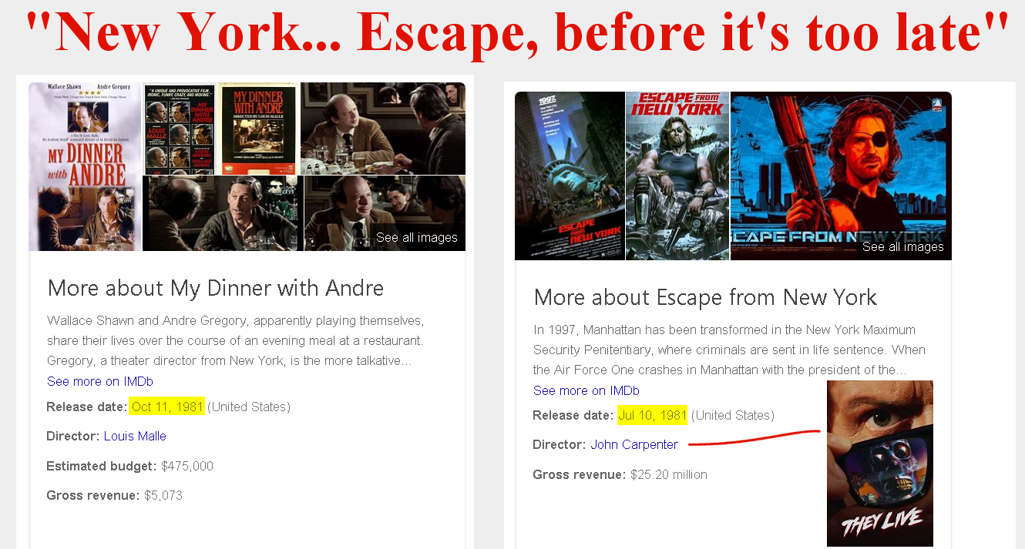Click the Andre Gregory talking still
1025x549 pixels.
coord(223,213)
